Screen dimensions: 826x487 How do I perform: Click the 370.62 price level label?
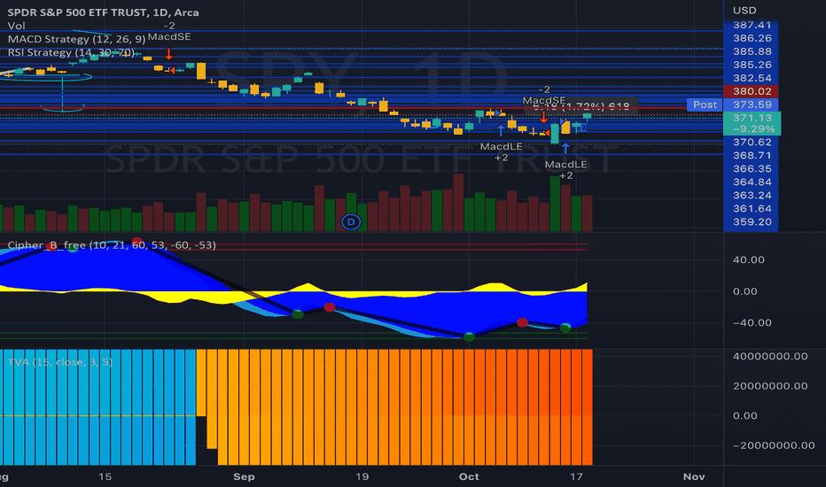[752, 143]
